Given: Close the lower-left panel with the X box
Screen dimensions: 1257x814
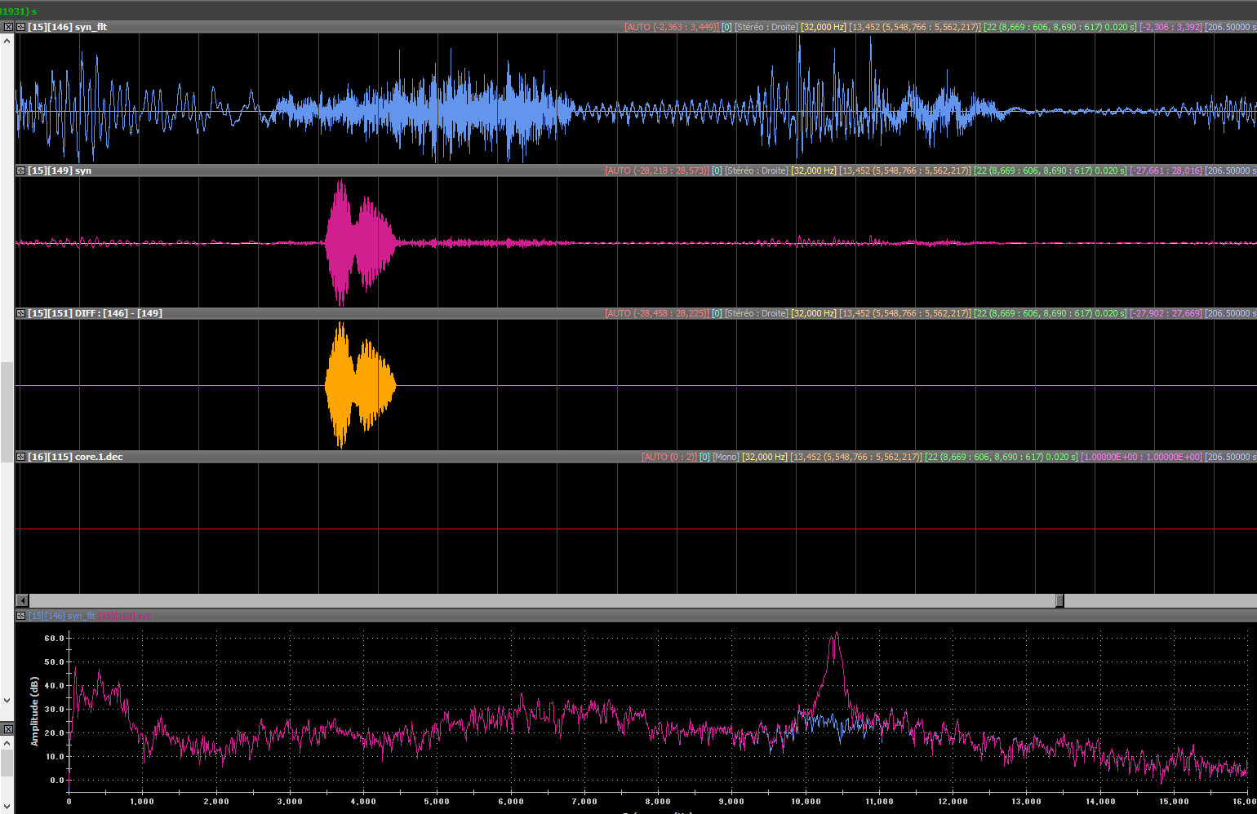Looking at the screenshot, I should tap(7, 728).
